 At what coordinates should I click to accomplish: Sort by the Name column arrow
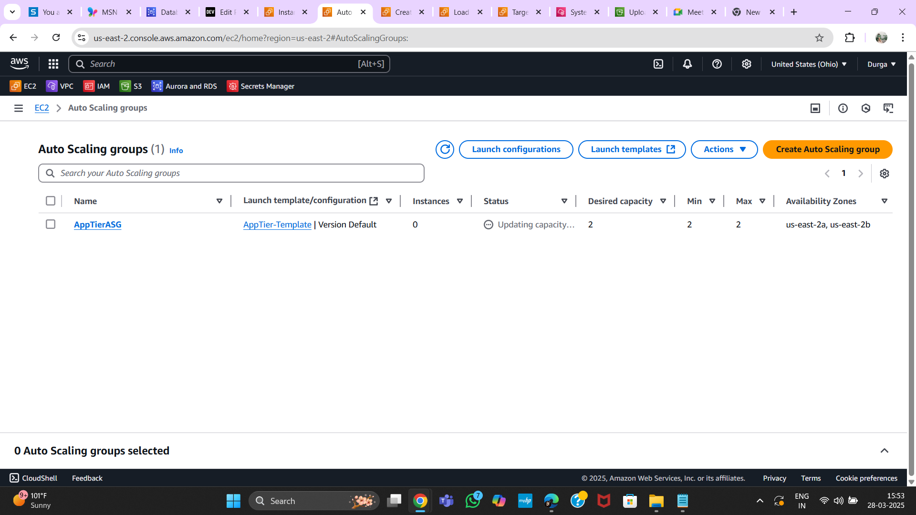[219, 201]
